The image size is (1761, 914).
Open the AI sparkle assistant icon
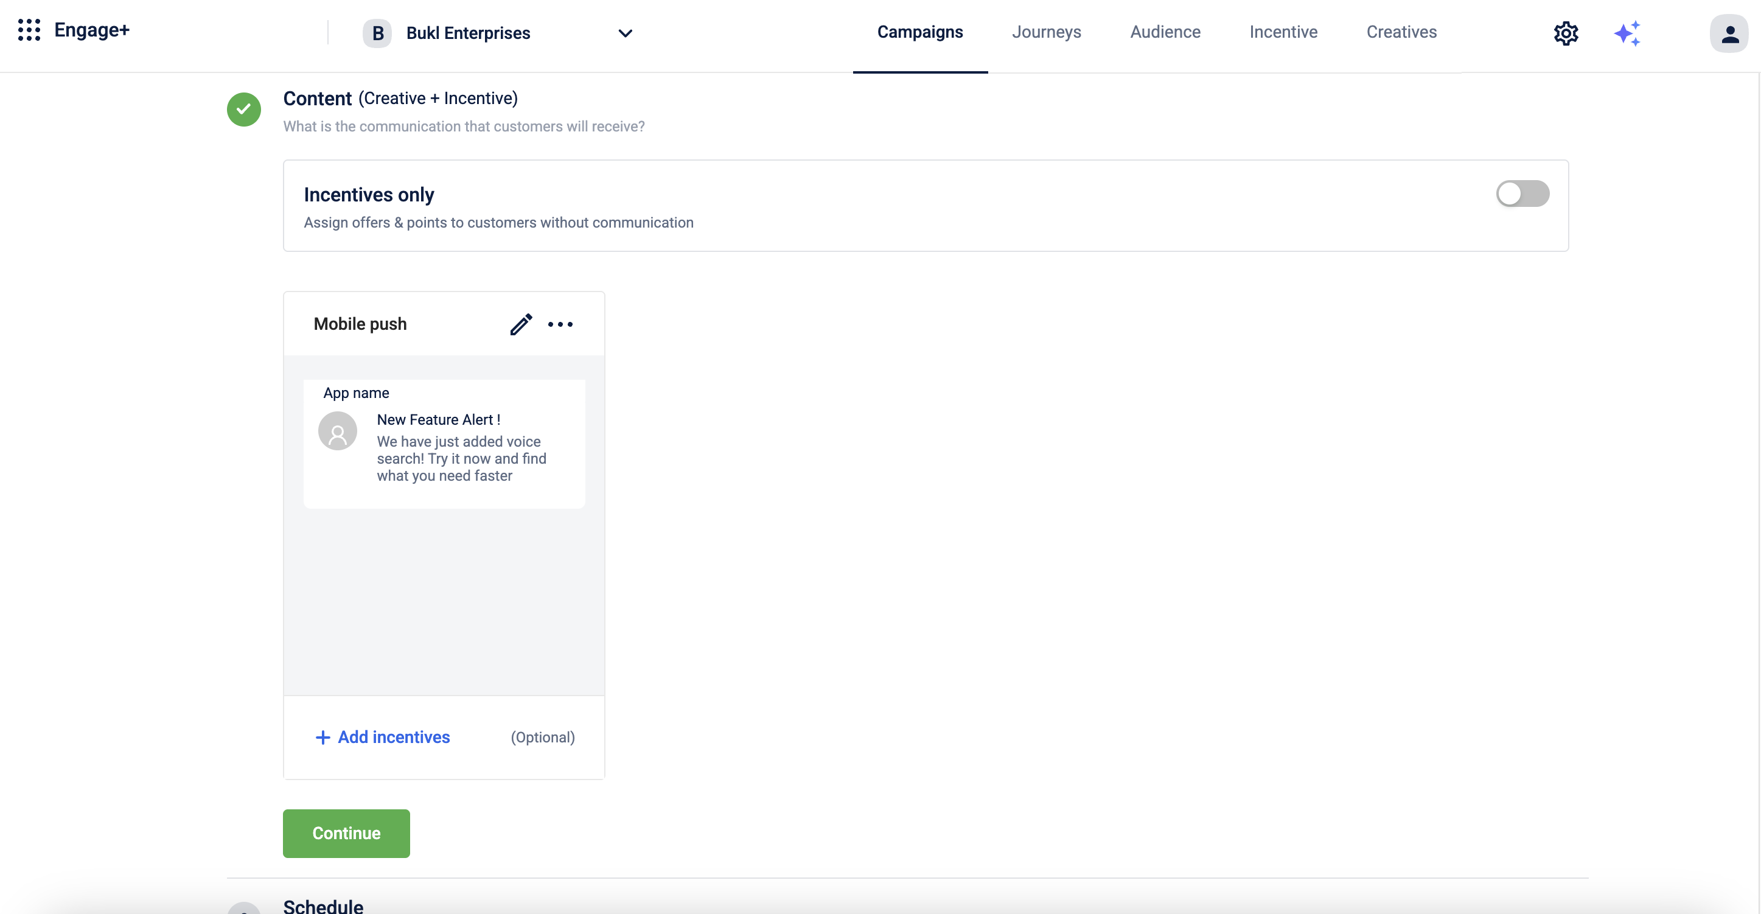tap(1627, 33)
